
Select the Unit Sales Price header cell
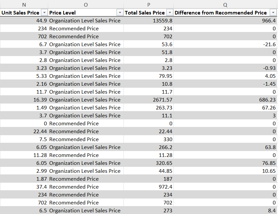[x=24, y=13]
